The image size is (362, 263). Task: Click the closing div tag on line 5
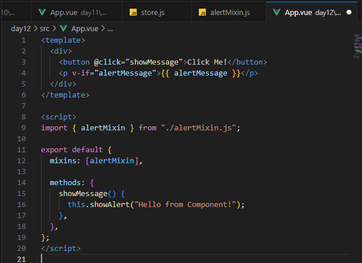(x=63, y=84)
